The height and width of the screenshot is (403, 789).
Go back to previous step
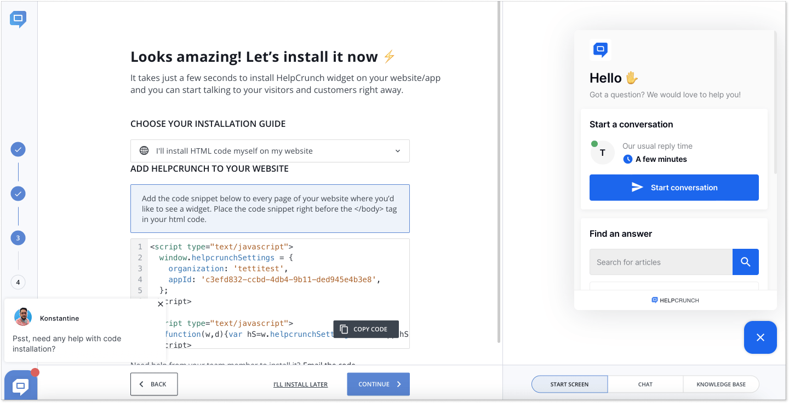click(154, 384)
